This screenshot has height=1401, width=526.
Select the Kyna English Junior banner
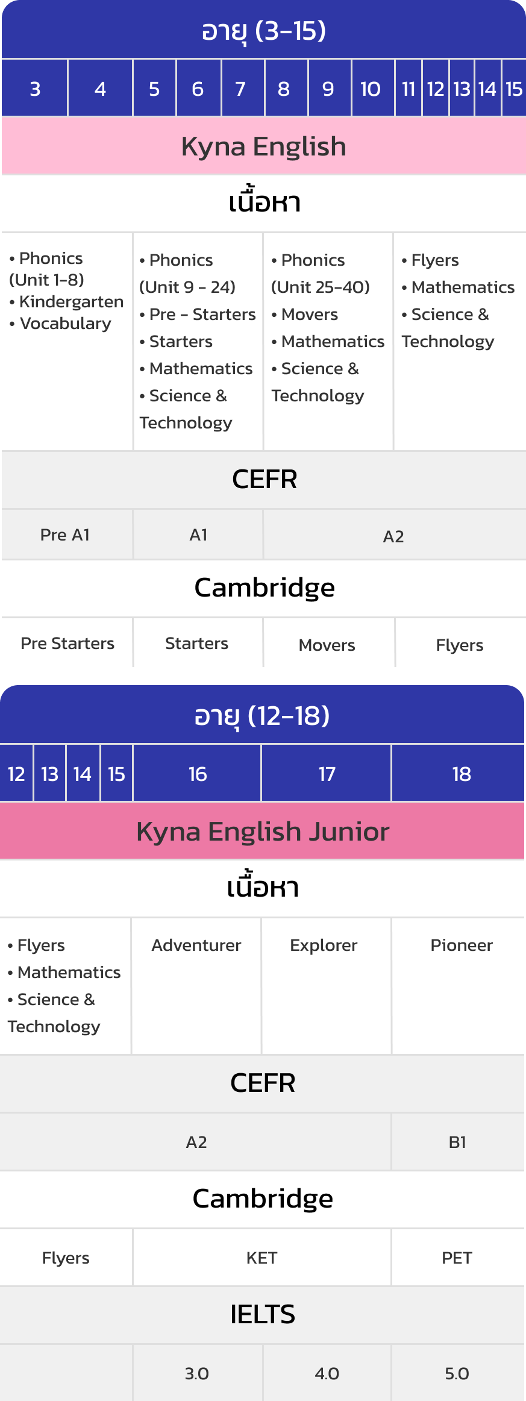[262, 831]
